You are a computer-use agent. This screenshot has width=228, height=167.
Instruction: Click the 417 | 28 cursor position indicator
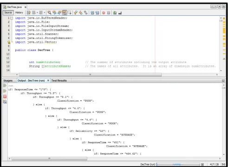[x=214, y=164]
